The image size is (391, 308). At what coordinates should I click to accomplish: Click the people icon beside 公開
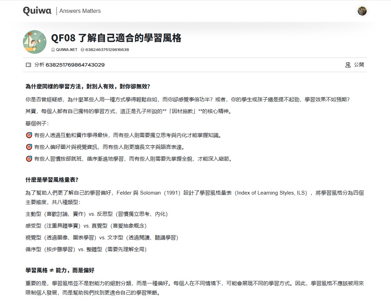click(348, 65)
